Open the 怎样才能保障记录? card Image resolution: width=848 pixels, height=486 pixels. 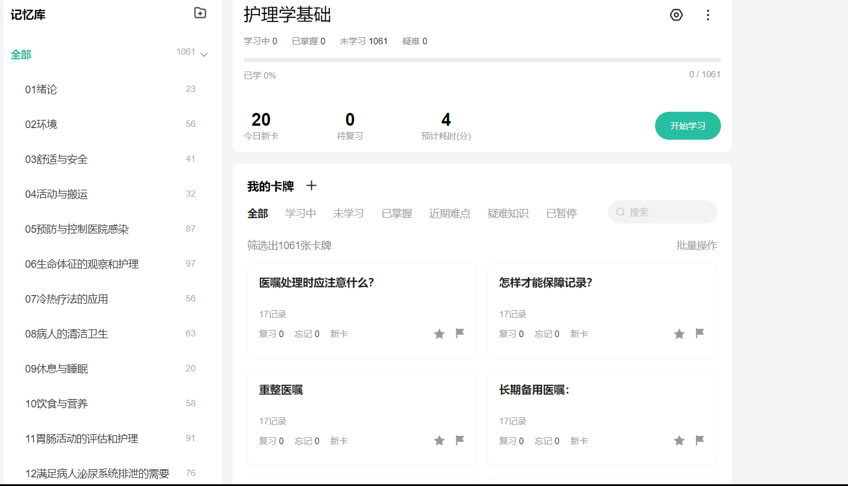pyautogui.click(x=602, y=311)
